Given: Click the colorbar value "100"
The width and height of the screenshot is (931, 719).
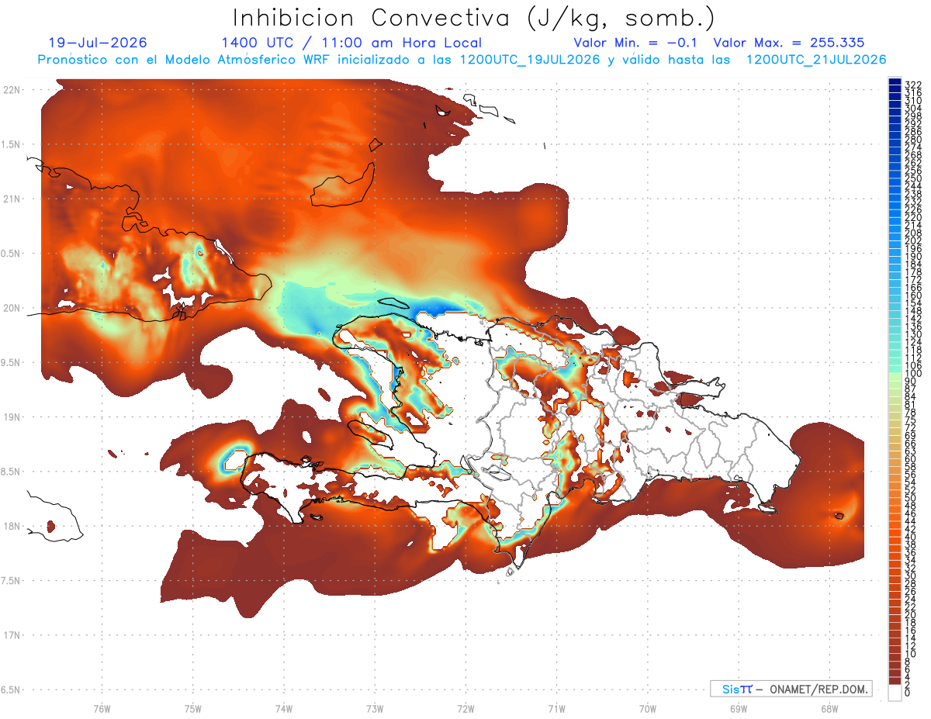Looking at the screenshot, I should click(912, 375).
